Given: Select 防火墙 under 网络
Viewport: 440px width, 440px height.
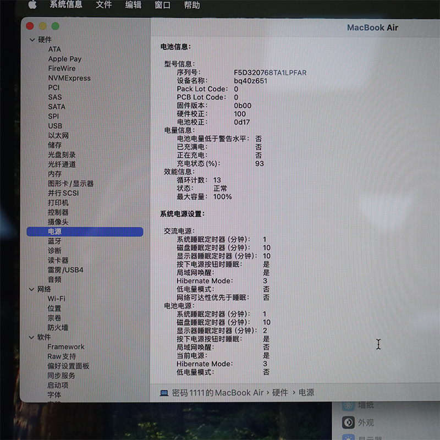Looking at the screenshot, I should 58,327.
